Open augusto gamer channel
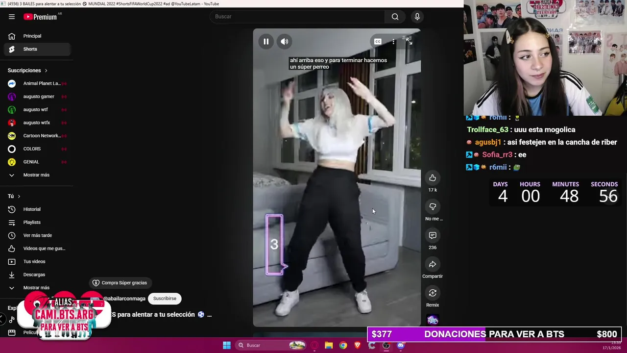This screenshot has width=627, height=353. 37,97
